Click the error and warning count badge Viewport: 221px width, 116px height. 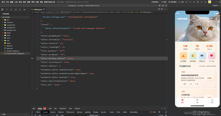(x=153, y=112)
